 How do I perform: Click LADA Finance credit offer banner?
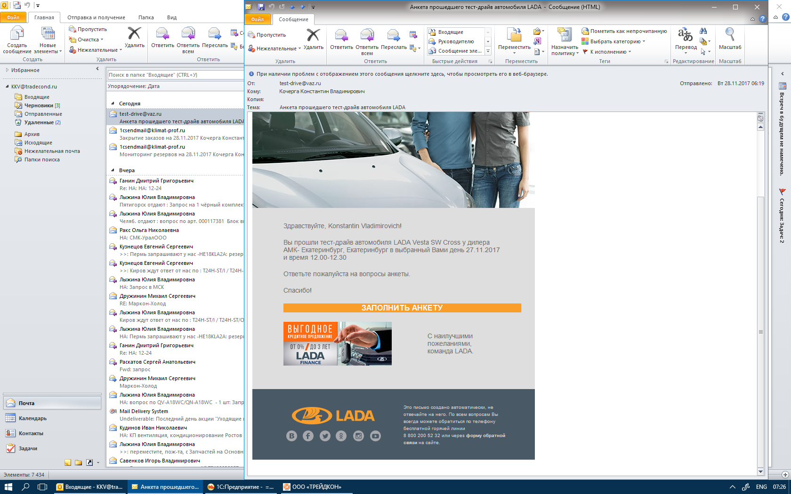point(338,343)
